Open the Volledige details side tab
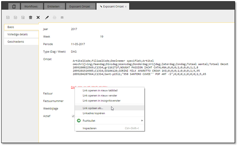 pyautogui.click(x=21, y=34)
